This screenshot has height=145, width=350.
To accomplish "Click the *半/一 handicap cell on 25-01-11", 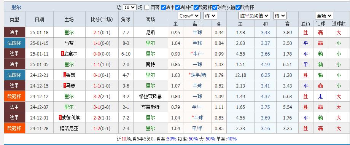I will pyautogui.click(x=197, y=54).
